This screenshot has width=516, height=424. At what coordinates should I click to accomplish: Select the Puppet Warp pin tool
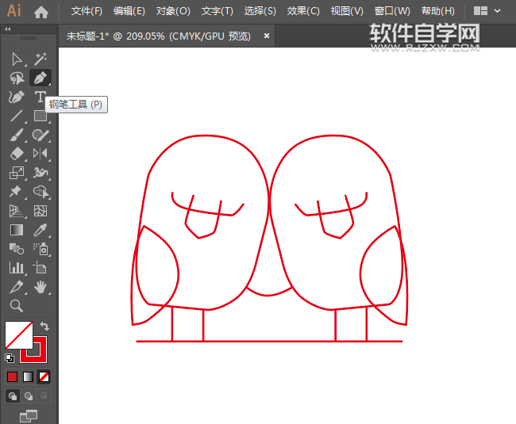click(16, 192)
